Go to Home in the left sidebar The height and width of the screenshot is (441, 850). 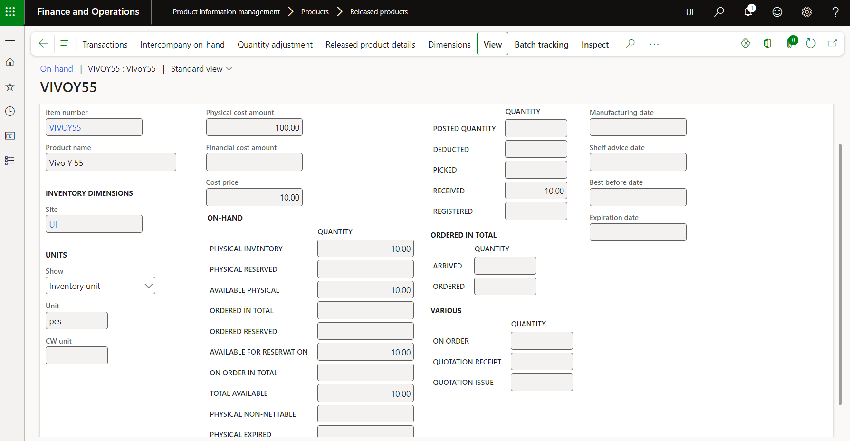tap(10, 62)
